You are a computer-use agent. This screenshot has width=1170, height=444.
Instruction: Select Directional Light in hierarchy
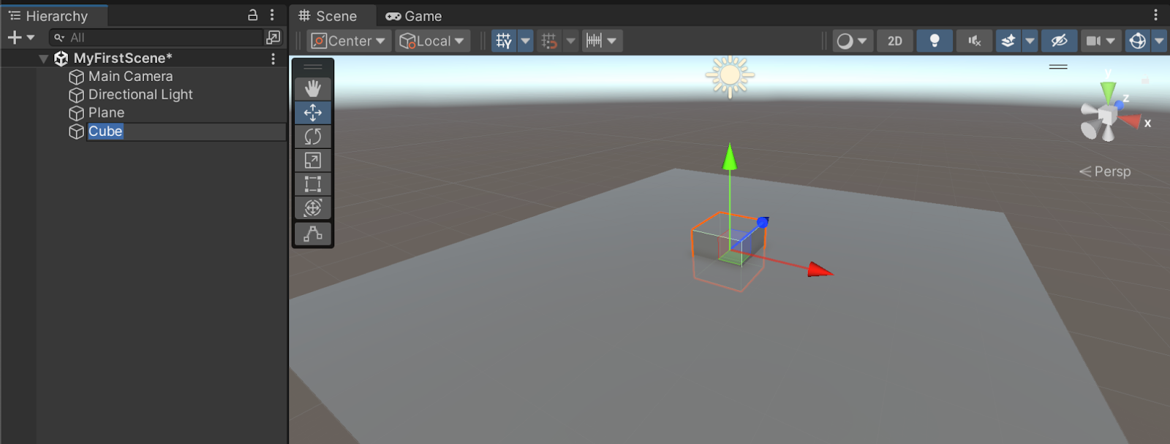click(x=140, y=95)
